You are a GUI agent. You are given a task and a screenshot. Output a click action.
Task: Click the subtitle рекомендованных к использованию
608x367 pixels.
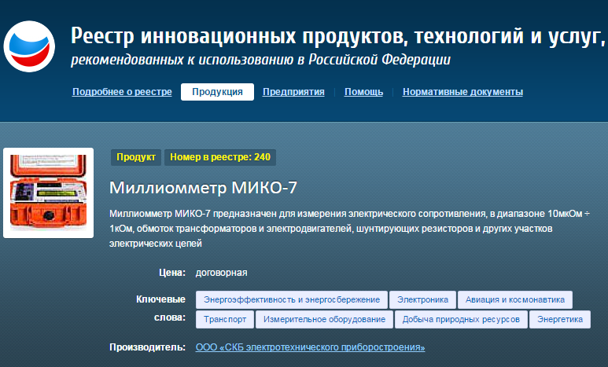[x=260, y=60]
